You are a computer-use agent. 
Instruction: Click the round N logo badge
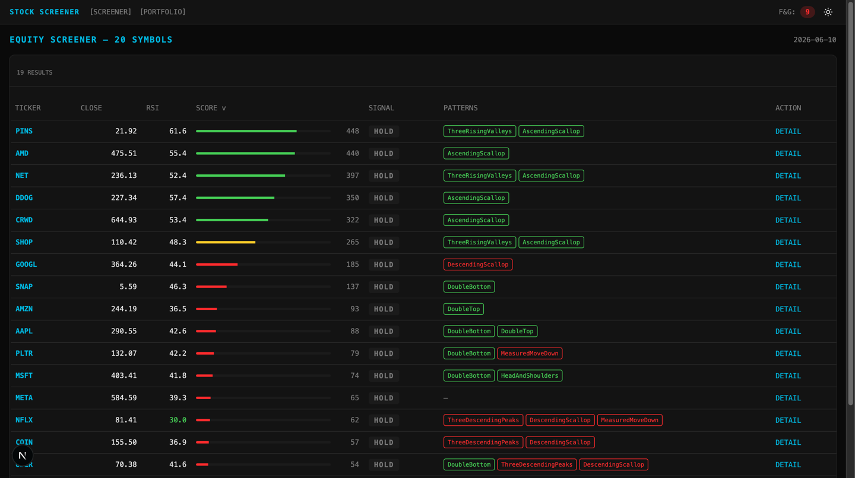23,455
